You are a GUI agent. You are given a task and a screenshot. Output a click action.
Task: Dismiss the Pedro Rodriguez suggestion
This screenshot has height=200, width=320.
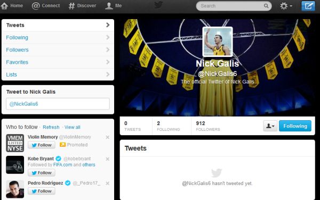pos(108,184)
